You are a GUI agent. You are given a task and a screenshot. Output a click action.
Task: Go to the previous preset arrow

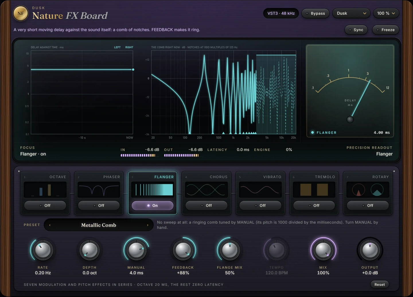coord(50,225)
